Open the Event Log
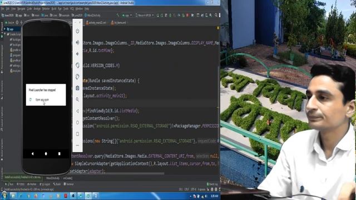The height and width of the screenshot is (200, 356). pyautogui.click(x=212, y=184)
